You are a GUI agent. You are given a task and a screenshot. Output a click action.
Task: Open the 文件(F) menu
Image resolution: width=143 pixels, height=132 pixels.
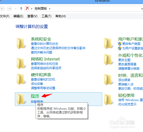coord(5,16)
